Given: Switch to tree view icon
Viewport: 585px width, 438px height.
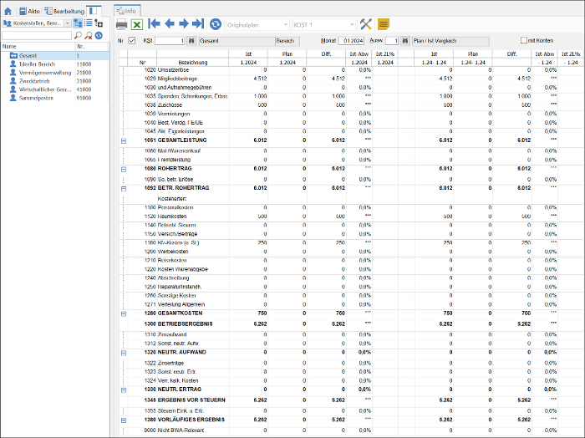Looking at the screenshot, I should 78,23.
